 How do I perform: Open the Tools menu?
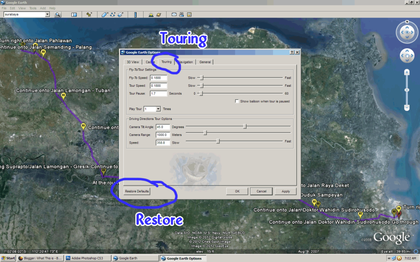tap(33, 8)
